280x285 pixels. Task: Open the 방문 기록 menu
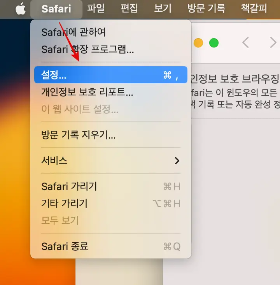click(206, 9)
